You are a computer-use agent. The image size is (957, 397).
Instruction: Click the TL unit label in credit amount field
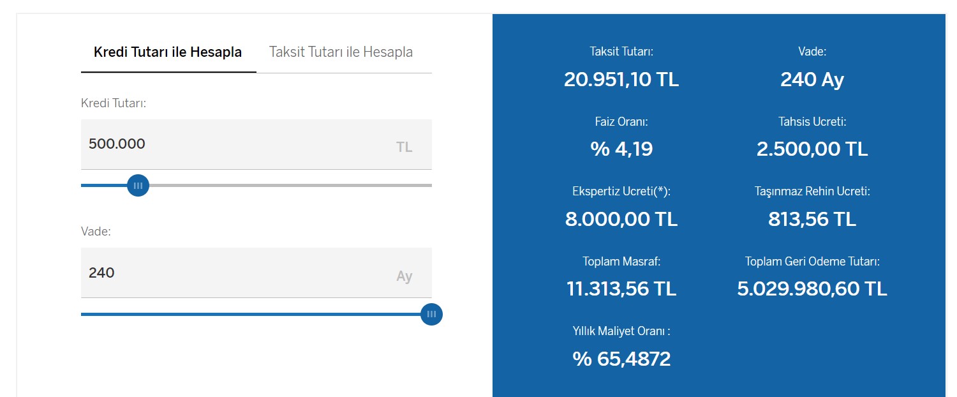coord(404,147)
